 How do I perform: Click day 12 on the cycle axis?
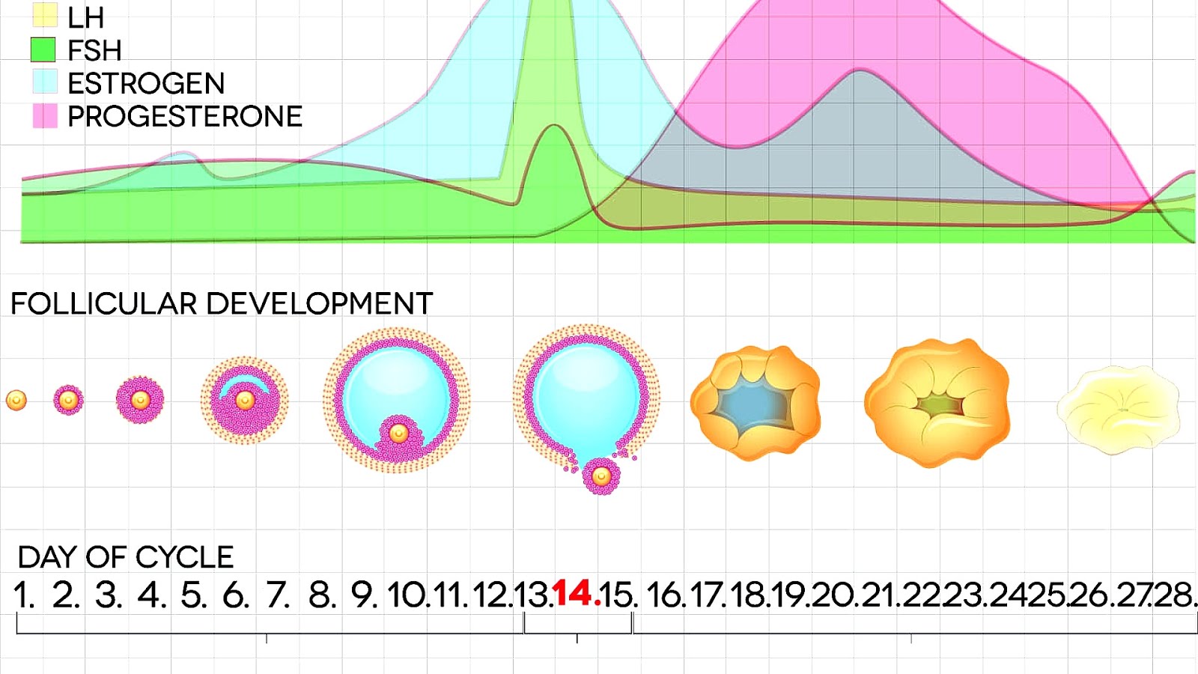[x=493, y=595]
